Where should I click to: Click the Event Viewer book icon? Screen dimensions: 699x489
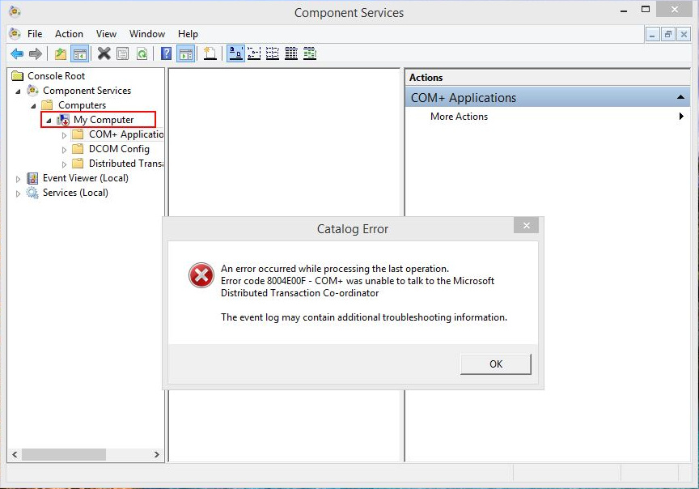pos(32,178)
